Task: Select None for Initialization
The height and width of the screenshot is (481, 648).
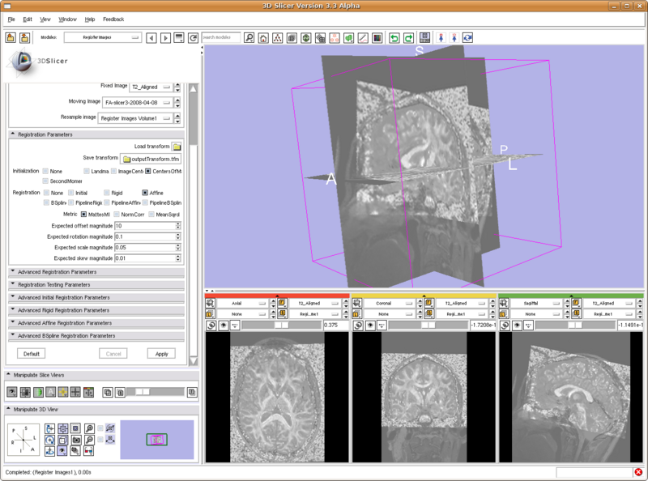Action: [45, 172]
